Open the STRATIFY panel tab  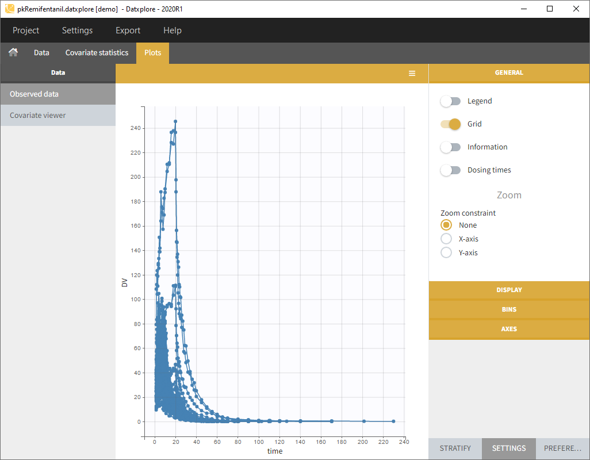[x=455, y=448]
